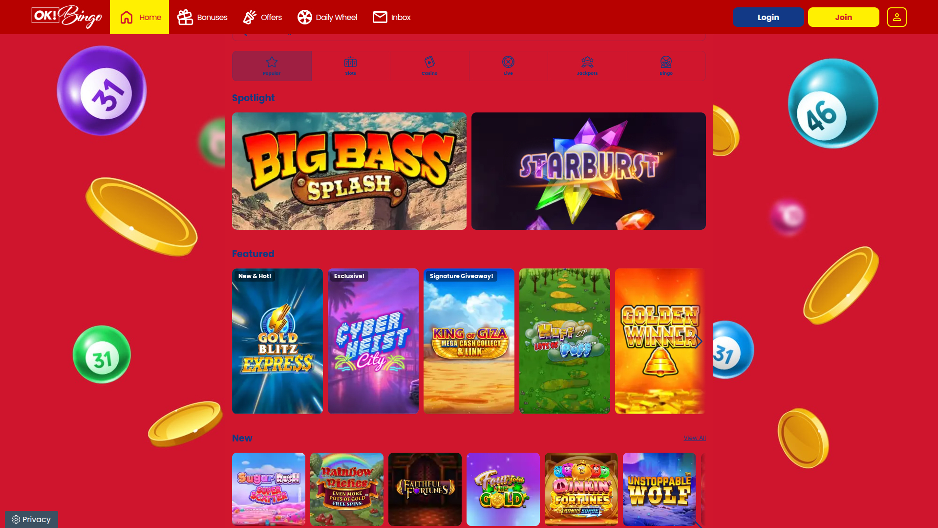
Task: Open the Starburst spotlight game
Action: (x=588, y=171)
